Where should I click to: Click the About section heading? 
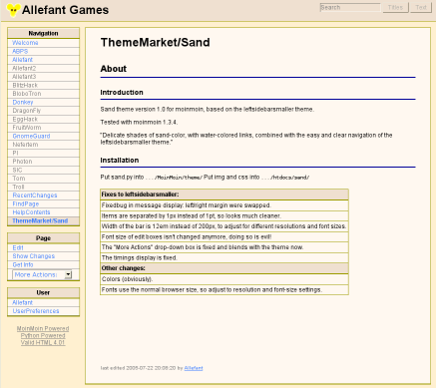click(114, 69)
